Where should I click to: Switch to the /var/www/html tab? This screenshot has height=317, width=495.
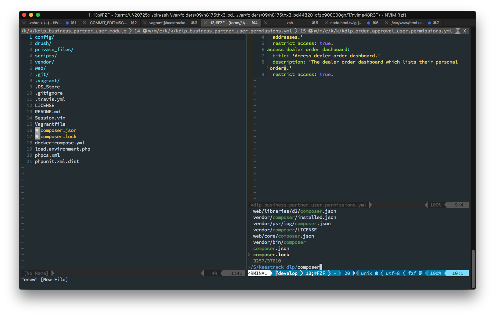pos(412,23)
